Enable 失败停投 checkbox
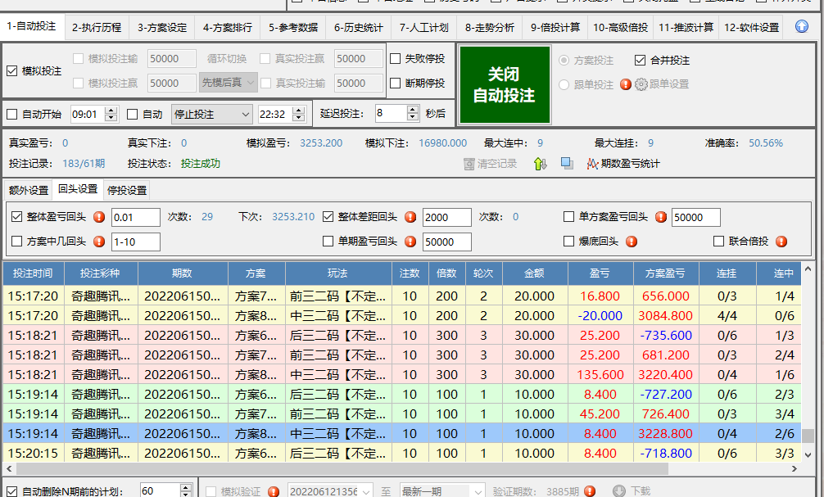This screenshot has height=497, width=824. pos(395,59)
